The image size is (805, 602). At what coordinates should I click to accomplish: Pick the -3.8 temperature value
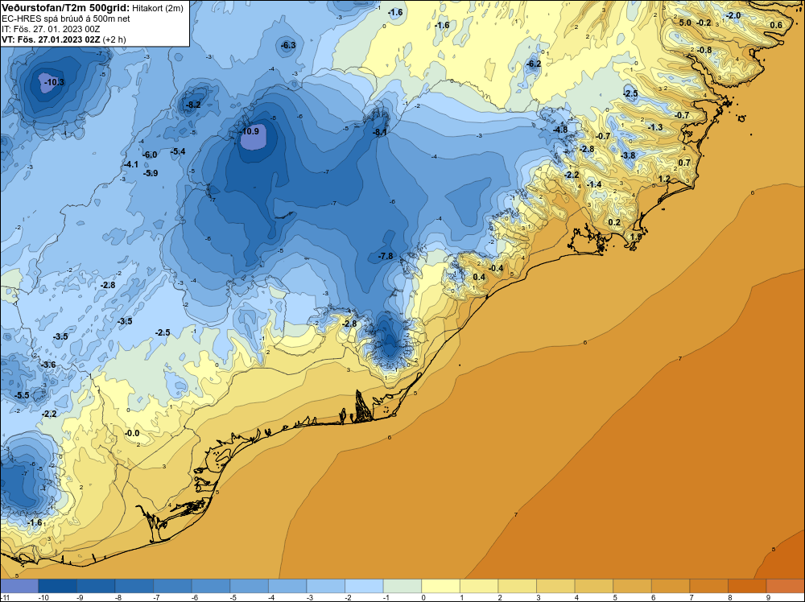628,155
